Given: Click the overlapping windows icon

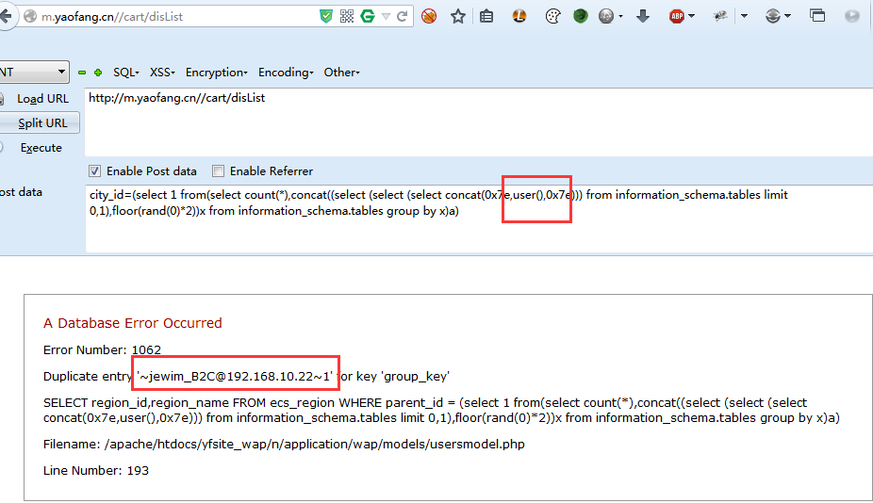Looking at the screenshot, I should click(x=817, y=16).
